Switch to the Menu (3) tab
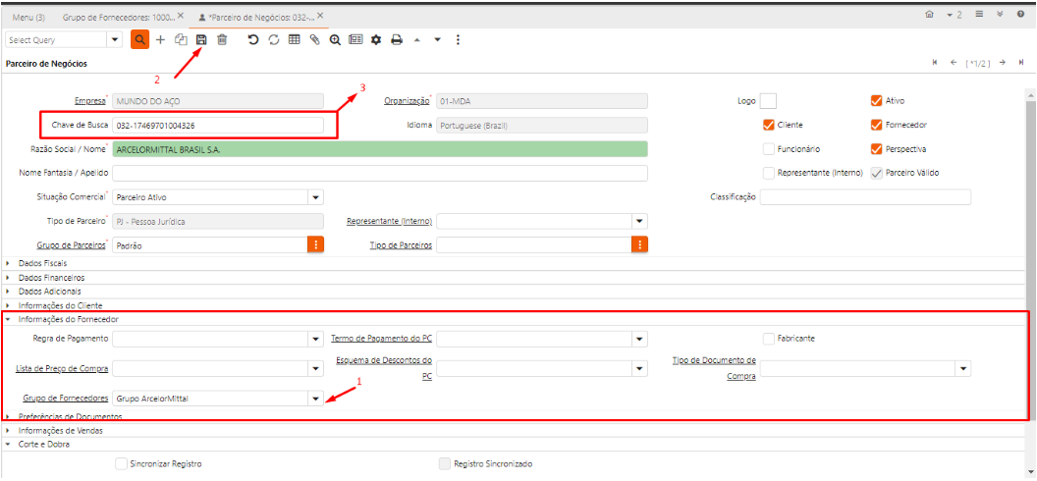Screen dimensions: 1037x481 click(x=28, y=16)
